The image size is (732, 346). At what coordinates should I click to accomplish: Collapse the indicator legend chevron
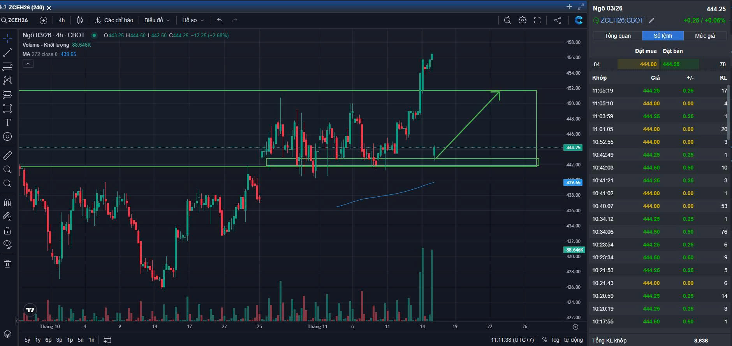[28, 64]
